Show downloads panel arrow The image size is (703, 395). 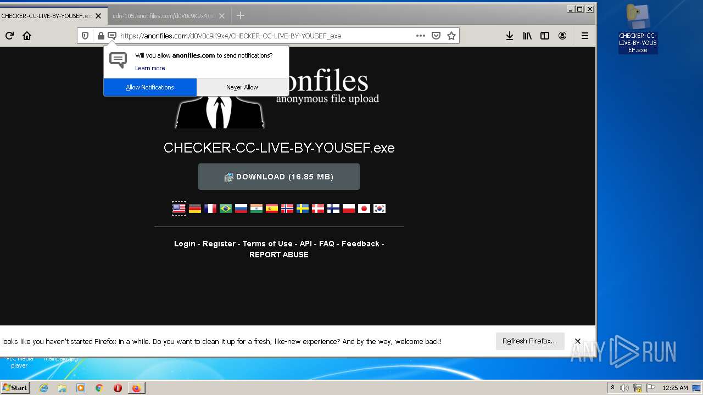(510, 36)
